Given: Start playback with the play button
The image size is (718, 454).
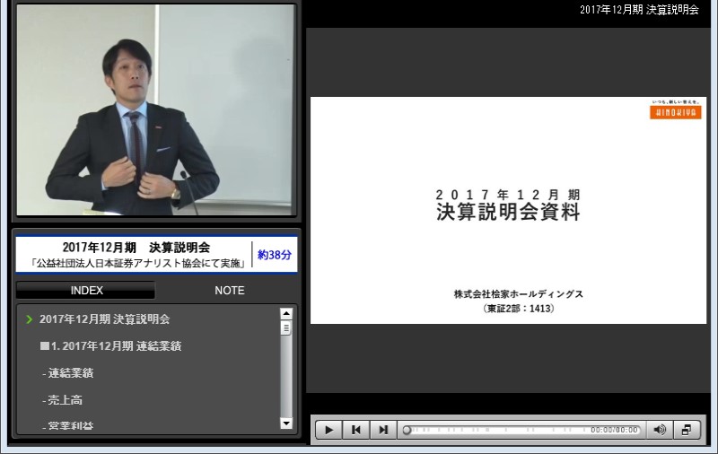Looking at the screenshot, I should click(328, 430).
